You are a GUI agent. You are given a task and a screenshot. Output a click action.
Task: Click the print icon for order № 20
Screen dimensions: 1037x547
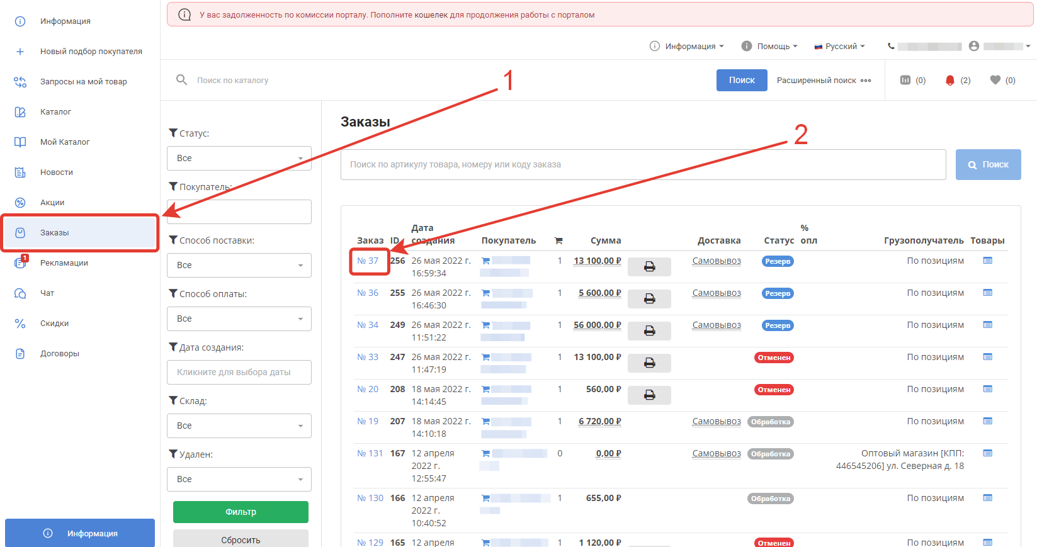(649, 395)
